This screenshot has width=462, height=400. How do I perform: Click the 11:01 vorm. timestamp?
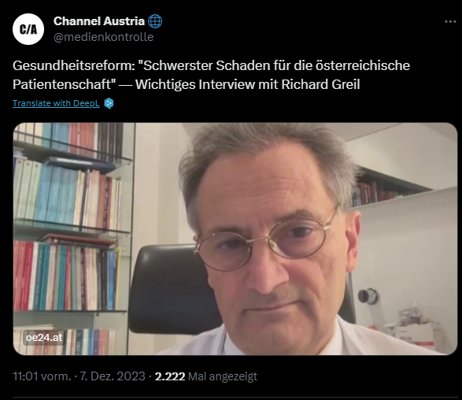pyautogui.click(x=43, y=376)
